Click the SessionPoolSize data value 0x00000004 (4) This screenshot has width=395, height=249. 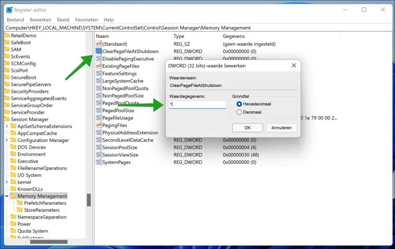(239, 147)
